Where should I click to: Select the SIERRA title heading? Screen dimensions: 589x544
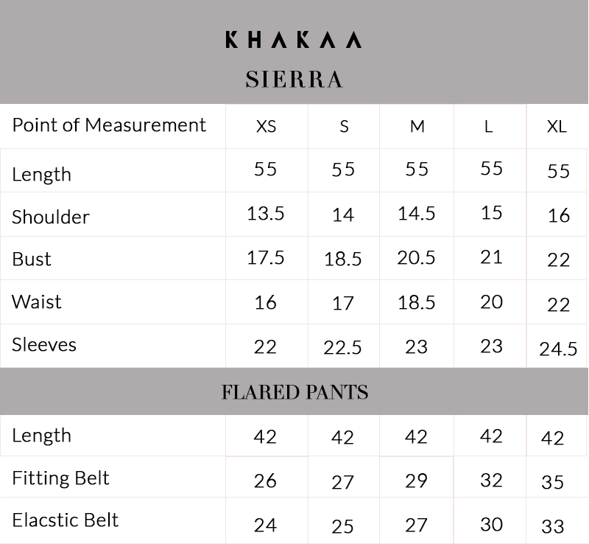[x=294, y=80]
